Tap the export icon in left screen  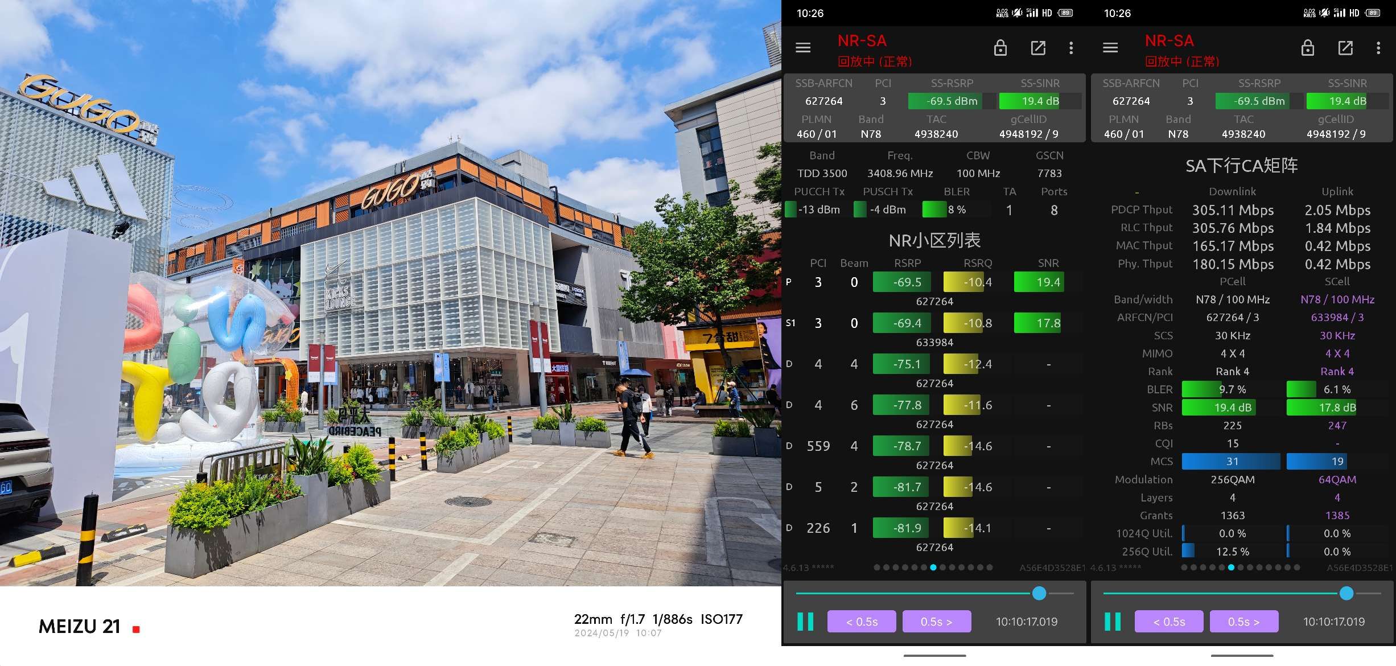click(1038, 48)
